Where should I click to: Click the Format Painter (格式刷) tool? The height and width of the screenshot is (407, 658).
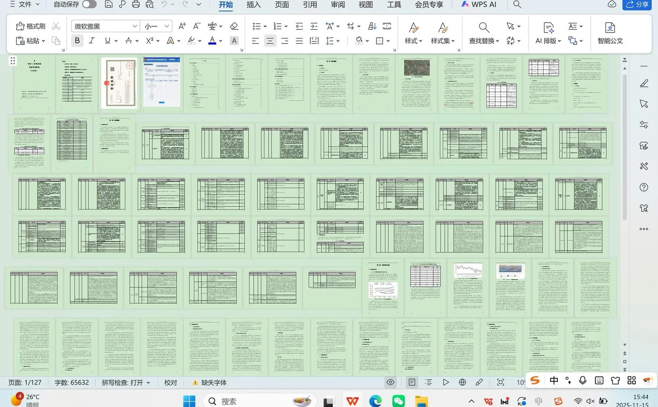click(31, 26)
